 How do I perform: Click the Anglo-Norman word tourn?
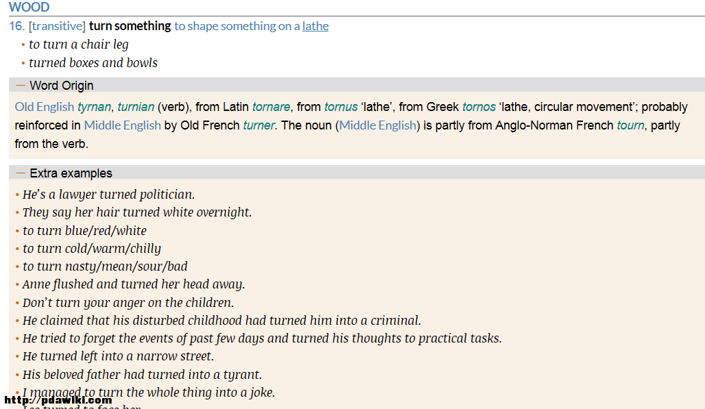click(x=630, y=125)
